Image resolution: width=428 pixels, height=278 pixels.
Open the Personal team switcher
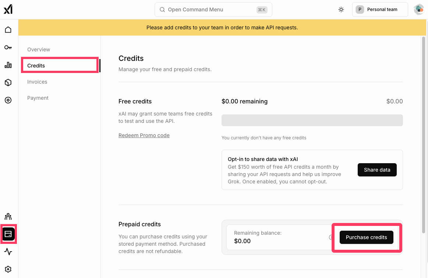pos(380,10)
